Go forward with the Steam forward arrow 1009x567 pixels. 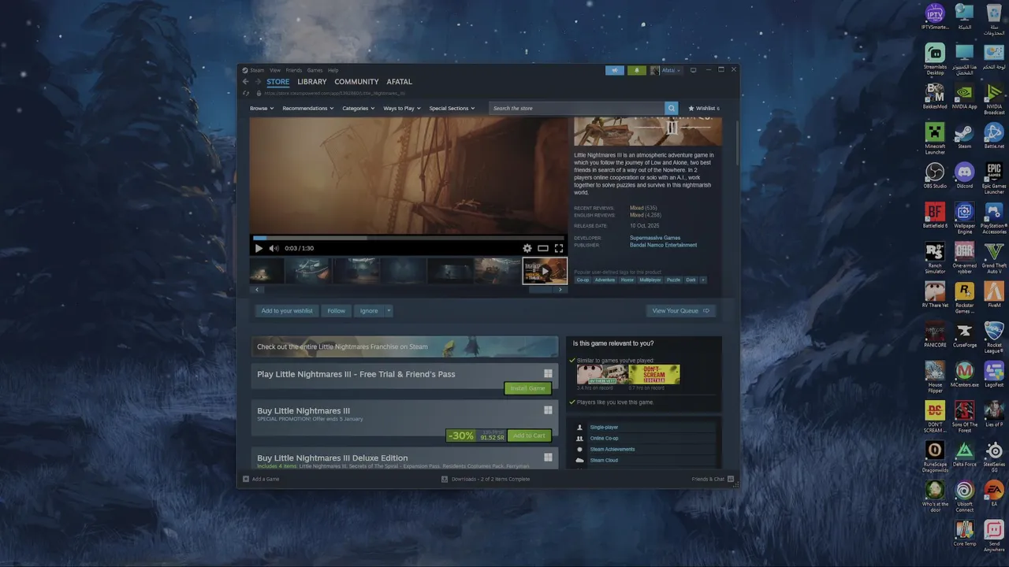point(258,82)
